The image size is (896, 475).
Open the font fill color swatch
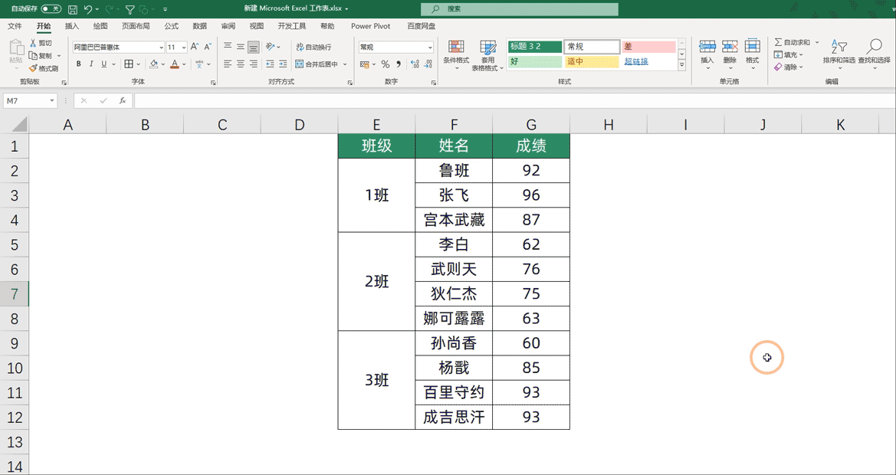[x=153, y=64]
